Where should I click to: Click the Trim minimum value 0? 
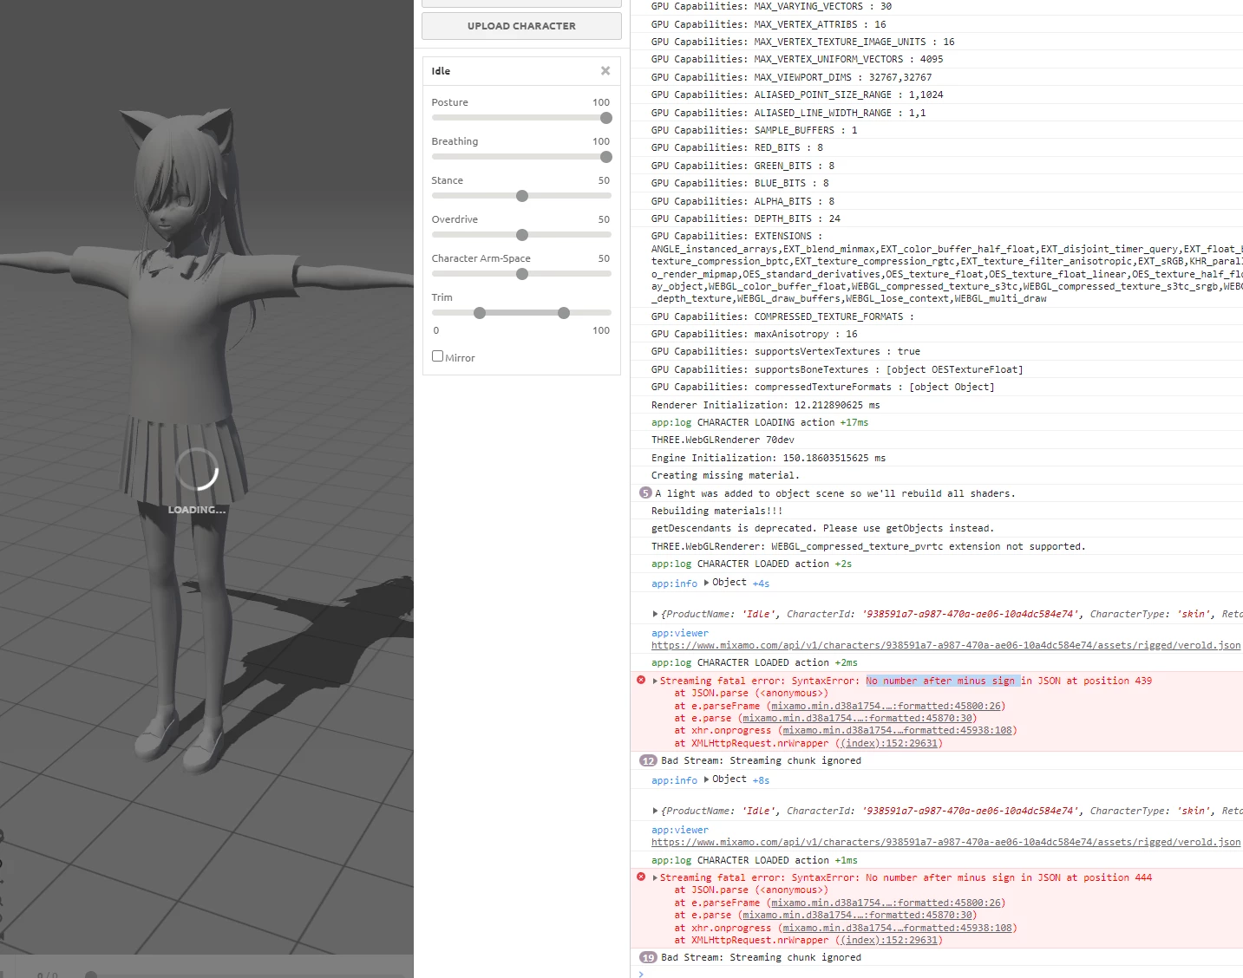coord(435,330)
